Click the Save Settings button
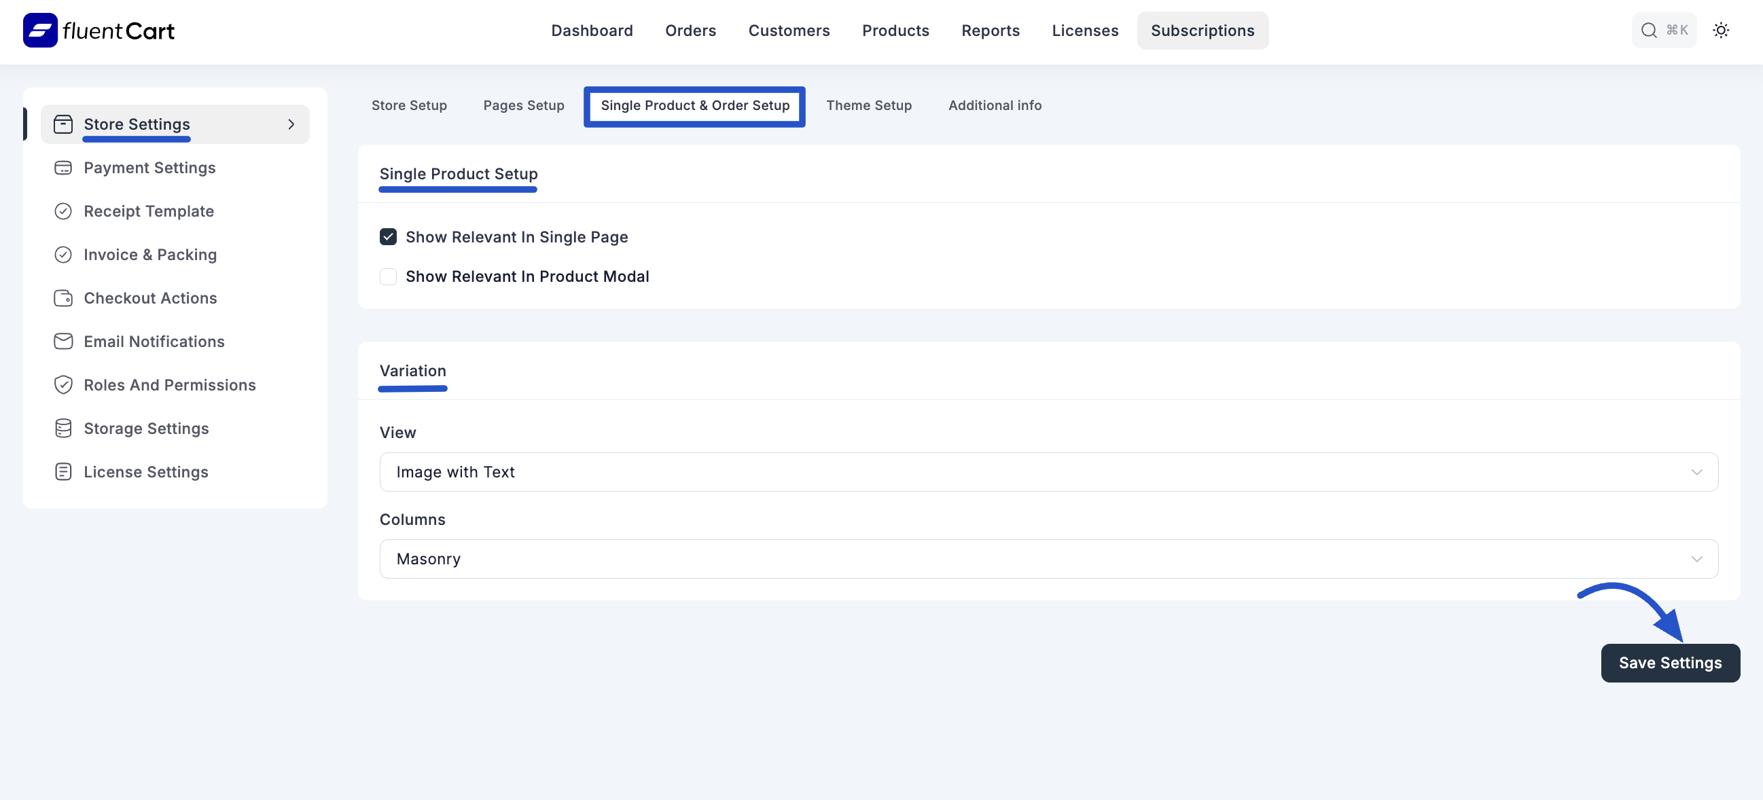This screenshot has width=1763, height=800. pyautogui.click(x=1670, y=662)
